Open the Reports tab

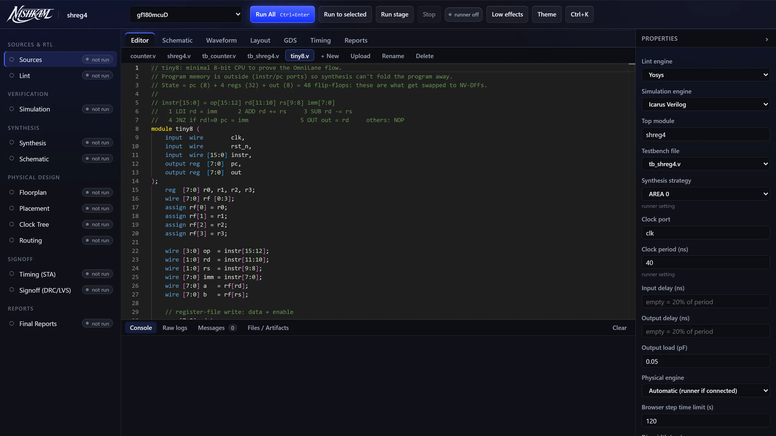(356, 40)
